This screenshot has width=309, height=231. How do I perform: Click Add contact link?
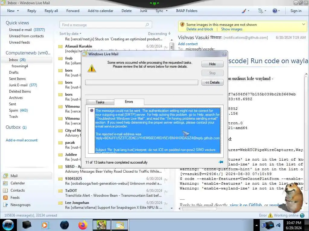click(188, 44)
